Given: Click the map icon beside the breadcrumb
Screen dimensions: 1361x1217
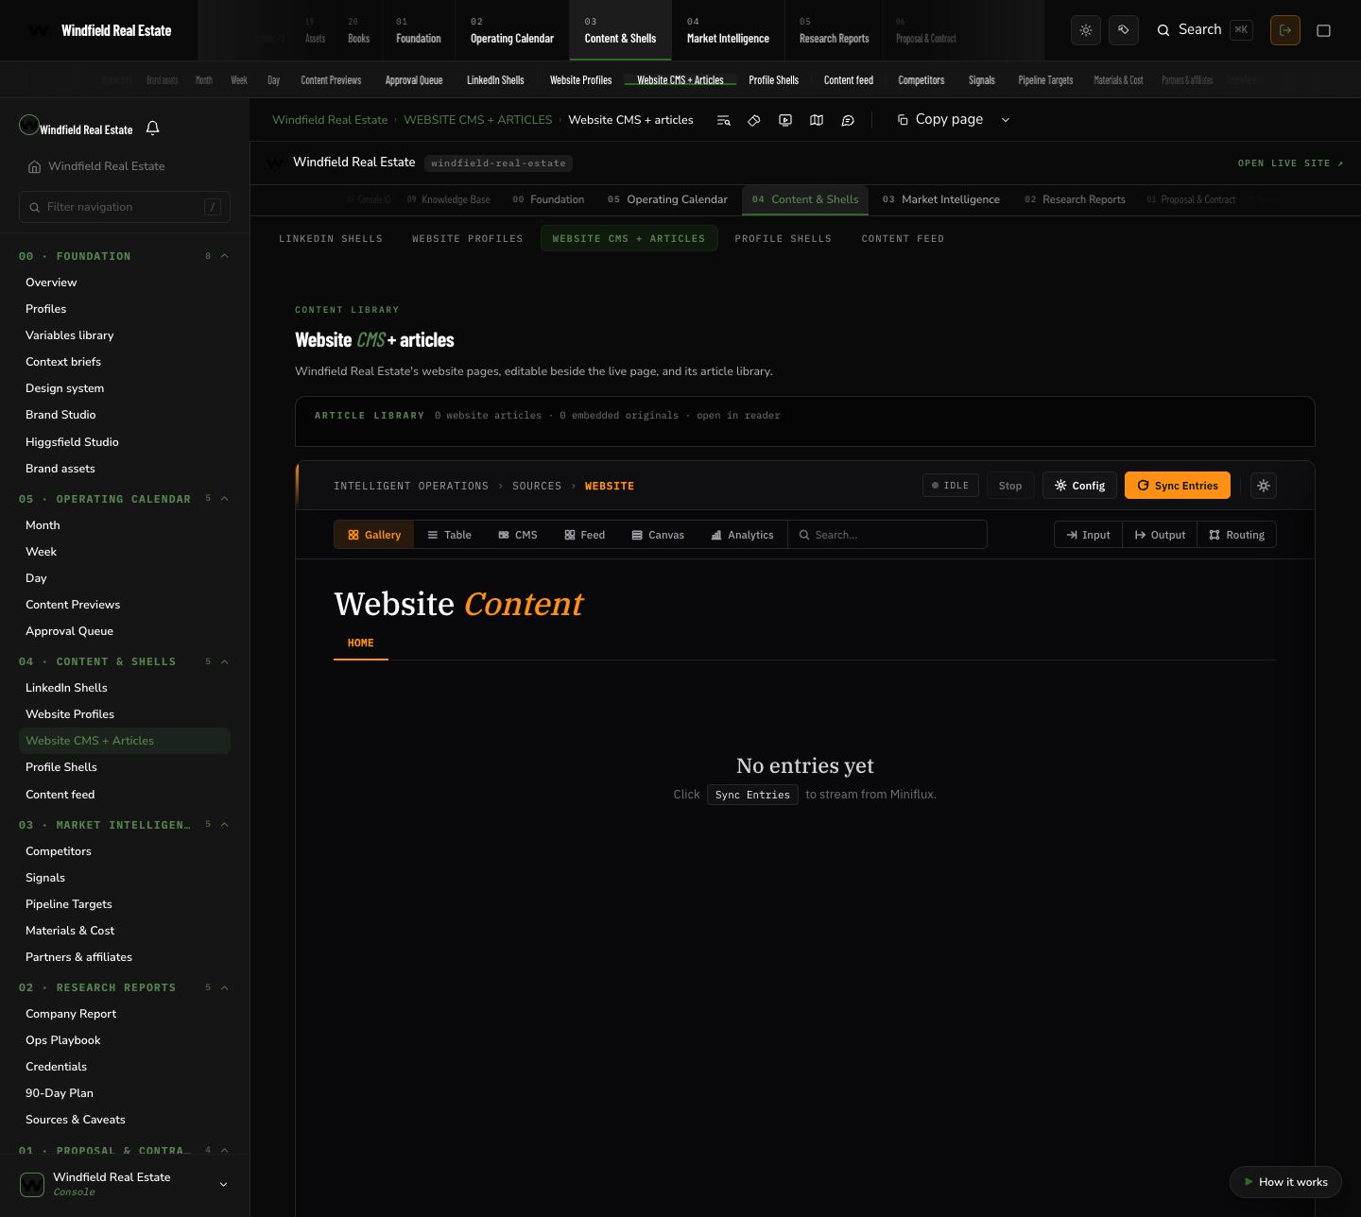Looking at the screenshot, I should tap(817, 120).
